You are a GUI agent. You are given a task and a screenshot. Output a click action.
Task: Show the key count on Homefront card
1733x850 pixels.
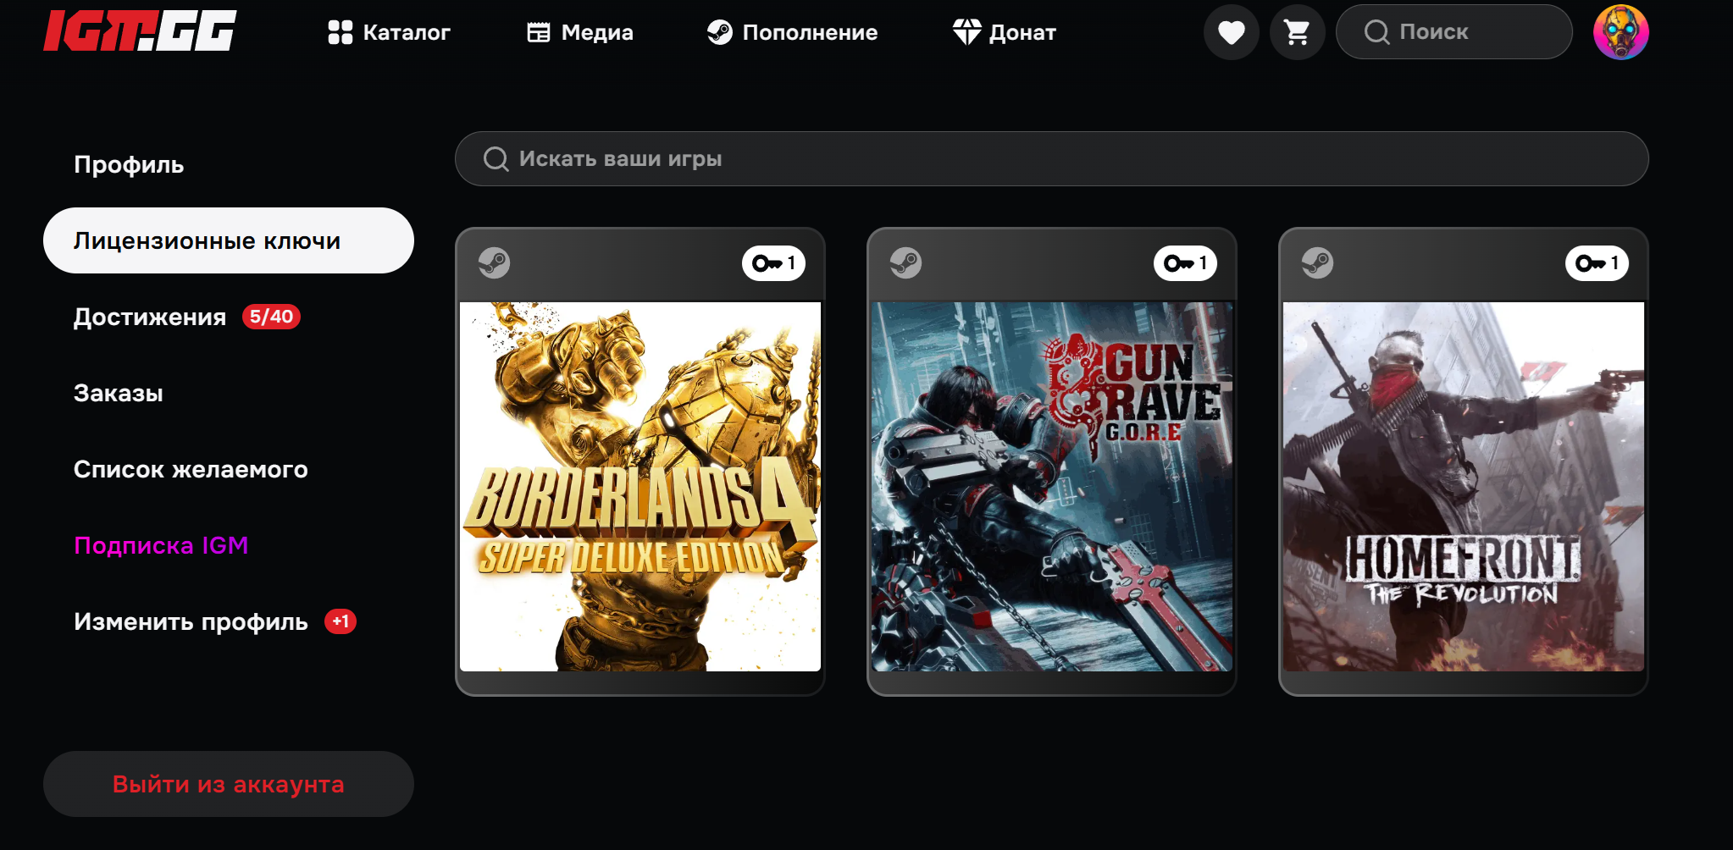pos(1597,263)
